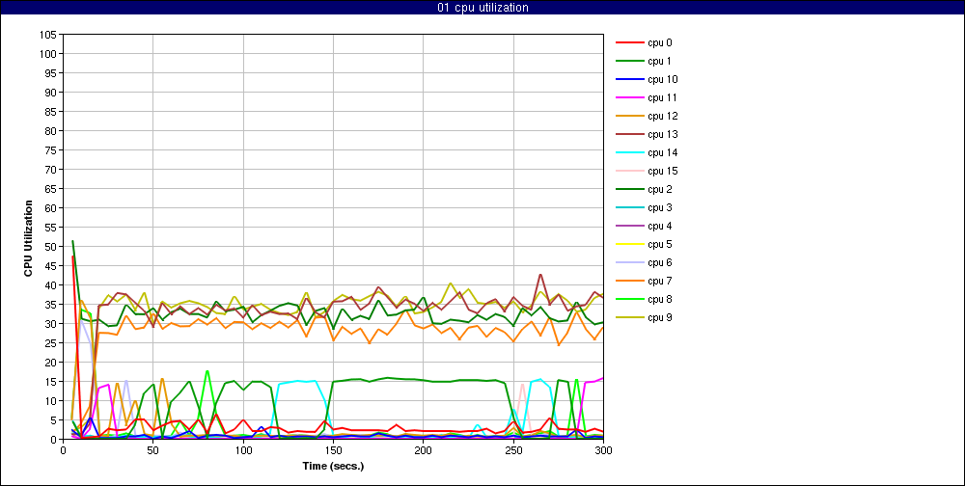Image resolution: width=965 pixels, height=486 pixels.
Task: Click the 105 tick on the utilization axis
Action: click(x=49, y=35)
